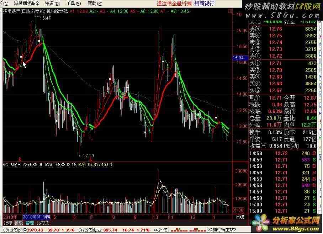Select the 卖③ 12.74 order row
This screenshot has width=323, height=234.
[x=283, y=42]
